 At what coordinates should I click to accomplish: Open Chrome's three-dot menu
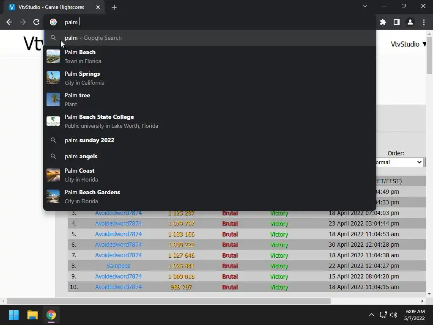coord(424,22)
